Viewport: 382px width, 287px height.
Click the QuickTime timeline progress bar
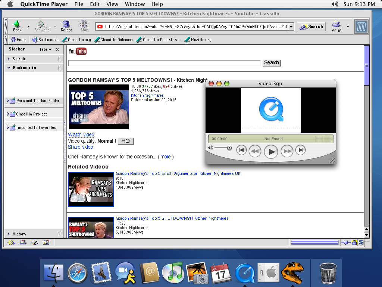tap(270, 139)
